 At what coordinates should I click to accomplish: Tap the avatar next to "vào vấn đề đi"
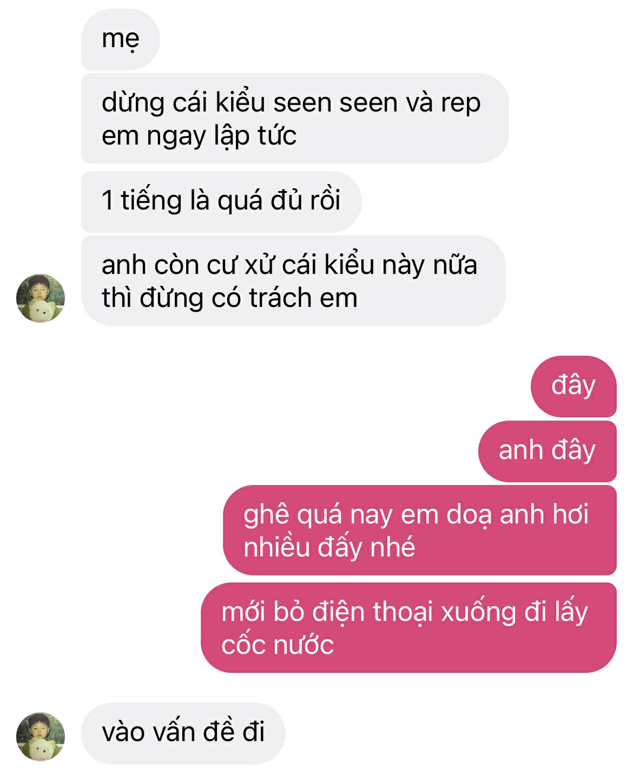pyautogui.click(x=41, y=737)
